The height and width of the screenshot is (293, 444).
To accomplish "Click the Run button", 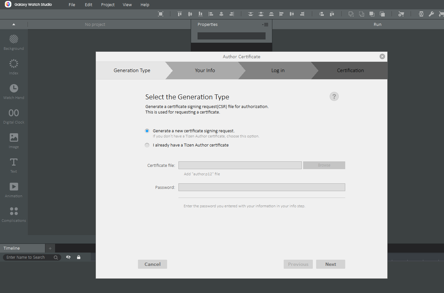I will pos(378,25).
